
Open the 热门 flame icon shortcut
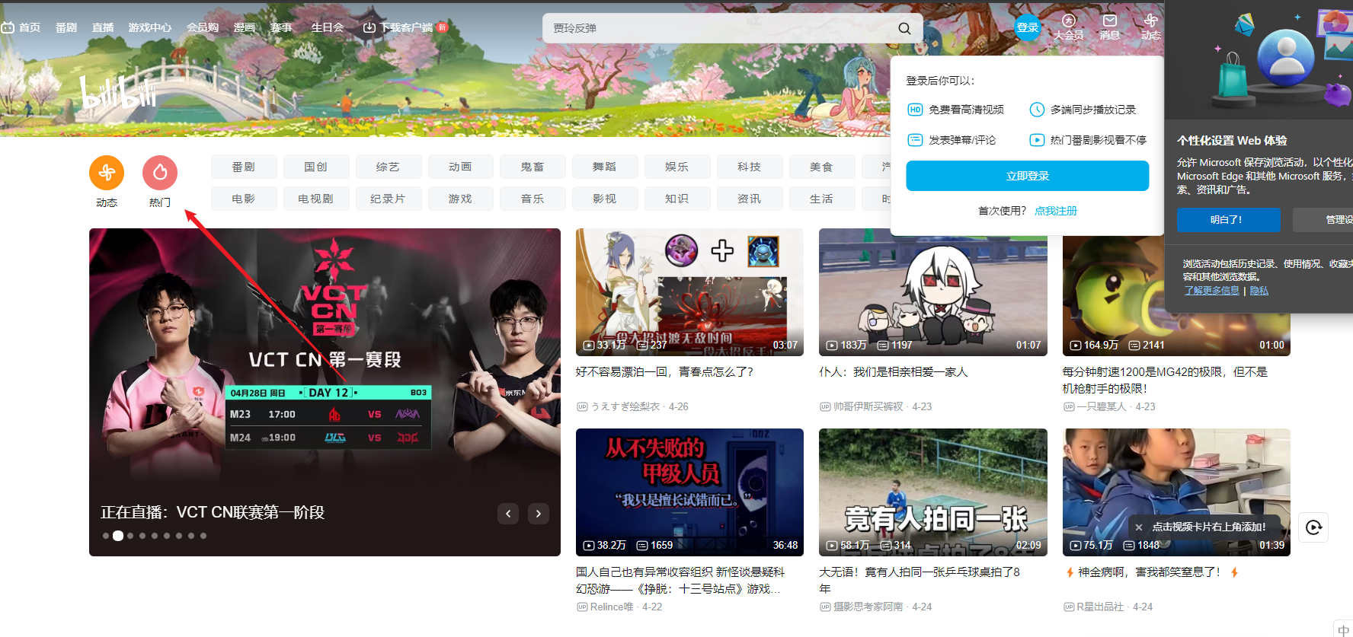pos(160,174)
